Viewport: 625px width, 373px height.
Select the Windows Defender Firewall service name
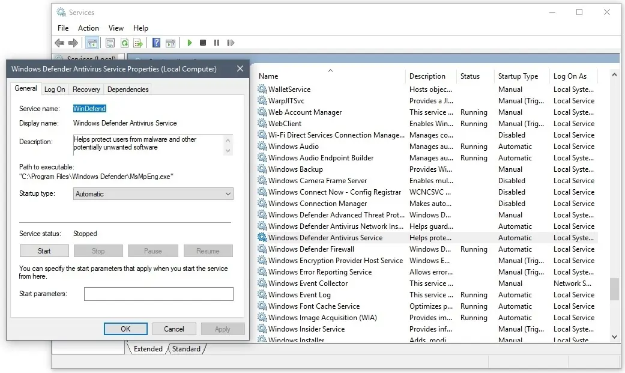click(x=311, y=249)
